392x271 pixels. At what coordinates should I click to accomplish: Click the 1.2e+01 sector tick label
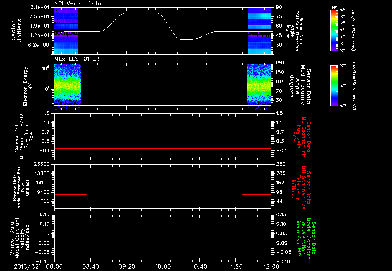(40, 36)
